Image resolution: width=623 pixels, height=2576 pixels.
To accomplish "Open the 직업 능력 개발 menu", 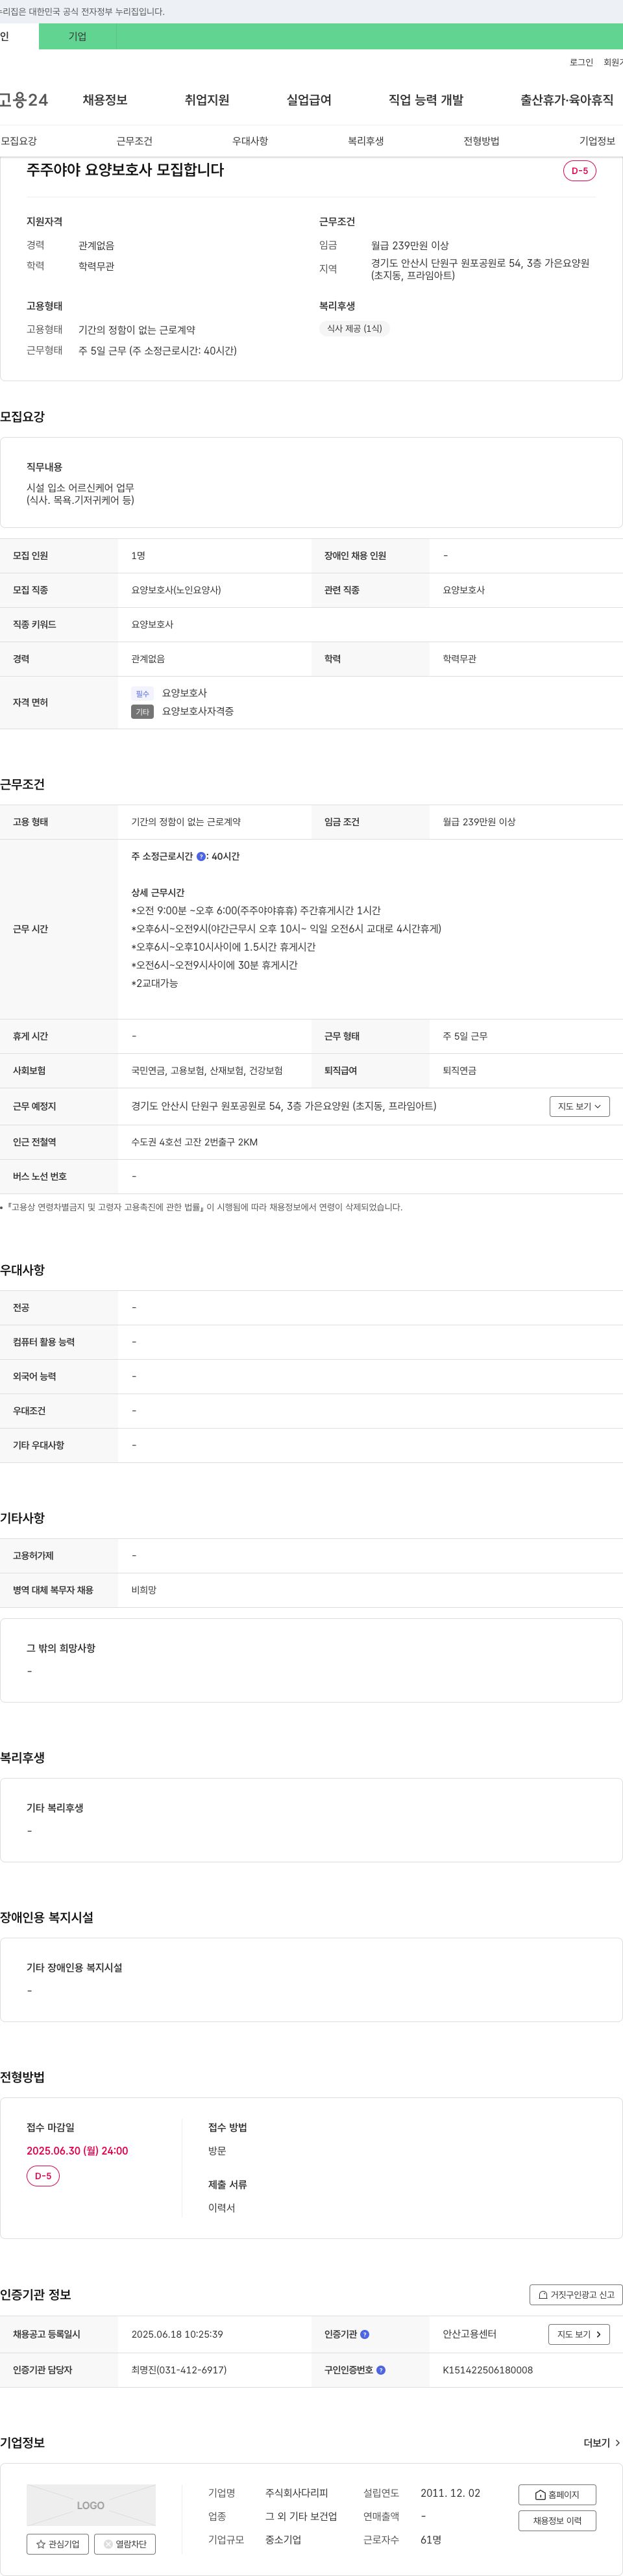I will [426, 100].
